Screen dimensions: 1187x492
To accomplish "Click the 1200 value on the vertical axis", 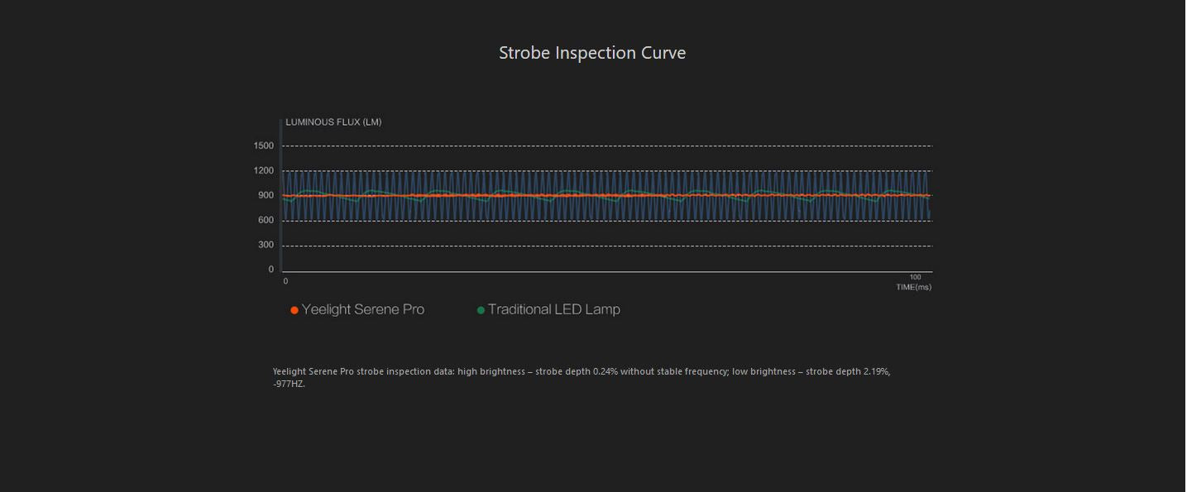I will point(264,170).
